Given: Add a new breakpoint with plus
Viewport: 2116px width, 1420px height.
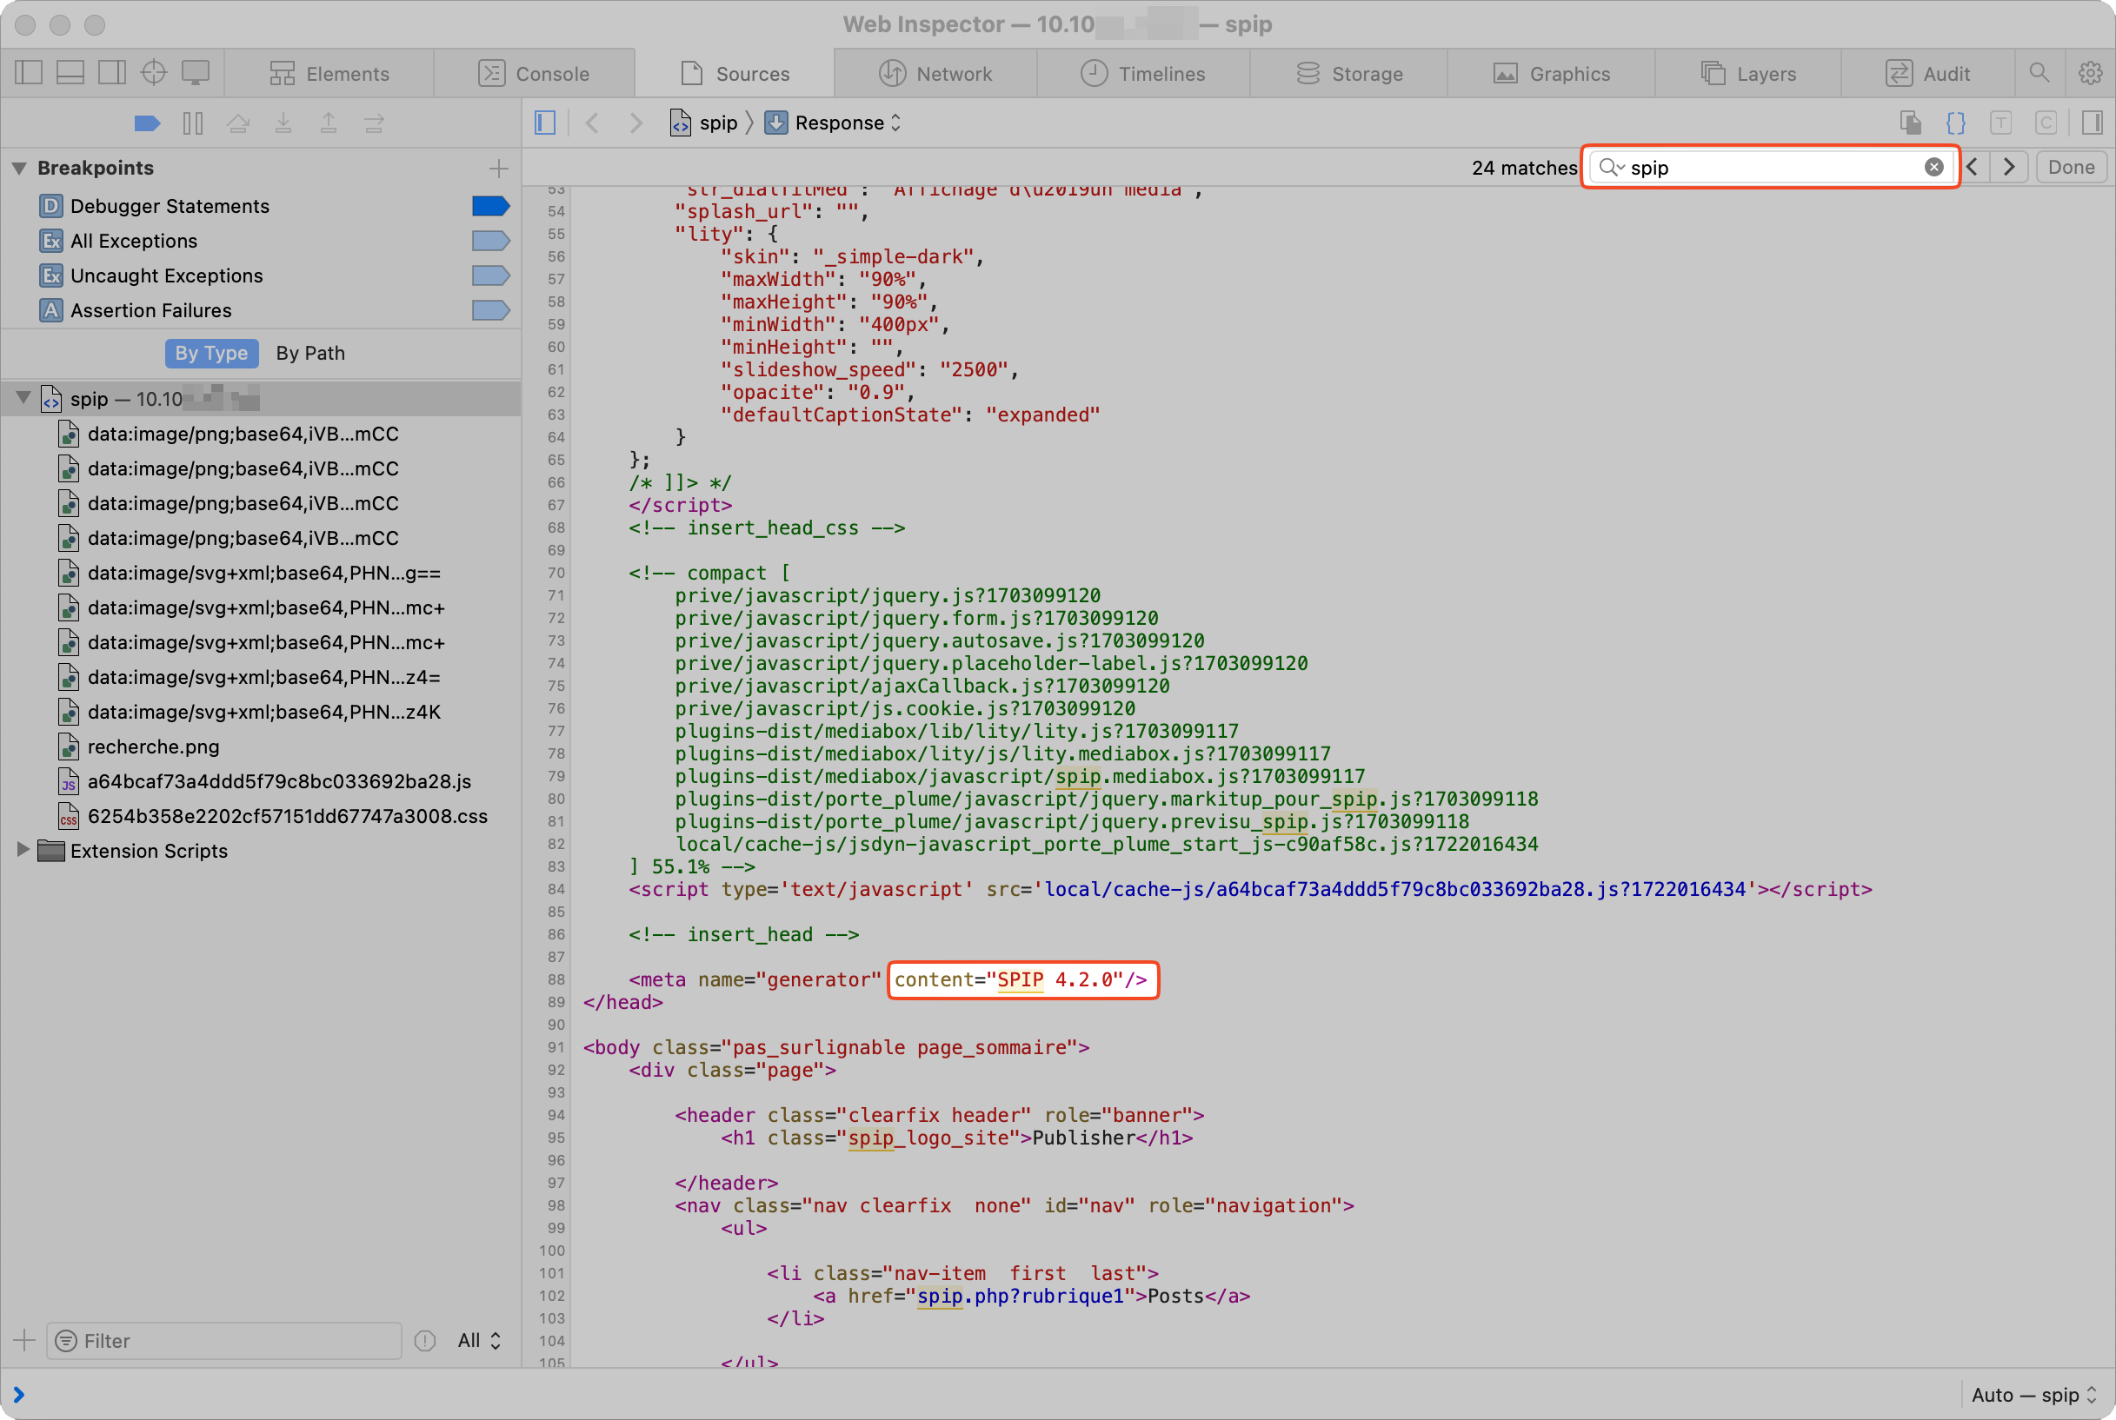Looking at the screenshot, I should (498, 169).
